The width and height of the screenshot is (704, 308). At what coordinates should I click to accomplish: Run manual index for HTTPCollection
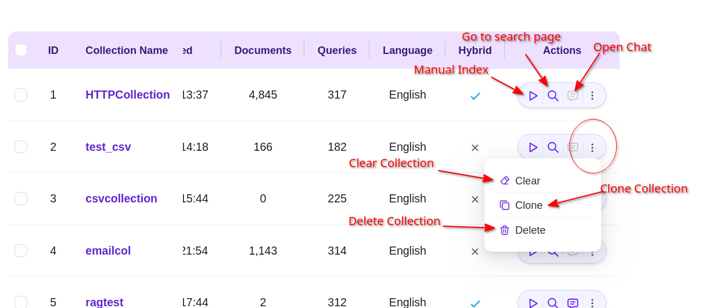533,96
